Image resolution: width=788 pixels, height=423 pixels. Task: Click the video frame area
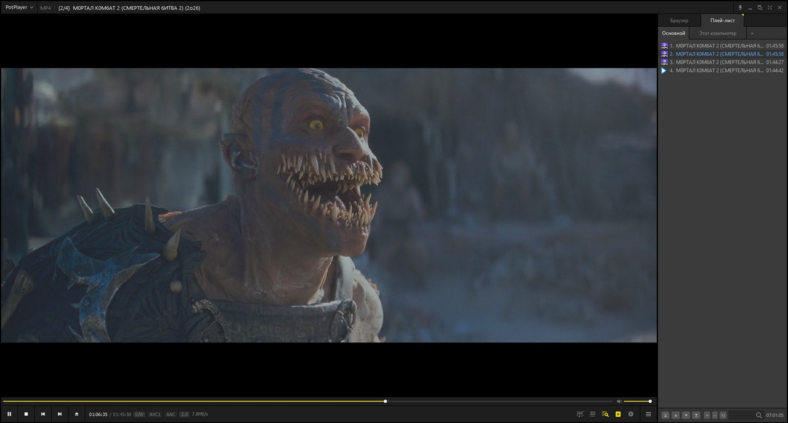coord(329,205)
